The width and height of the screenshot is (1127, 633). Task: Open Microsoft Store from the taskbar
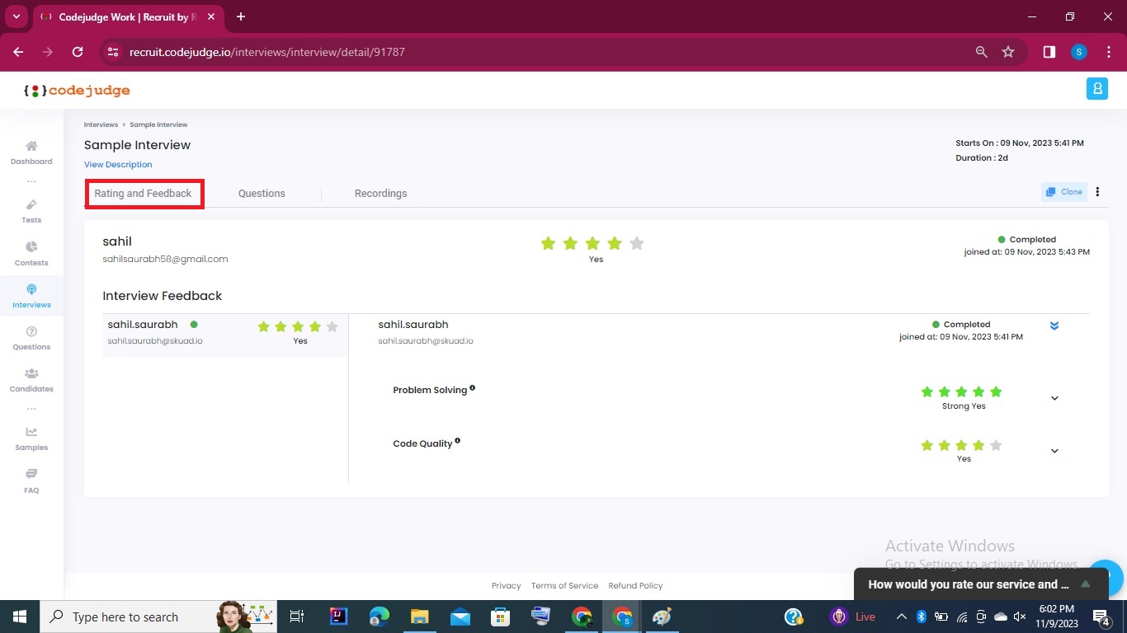(500, 617)
